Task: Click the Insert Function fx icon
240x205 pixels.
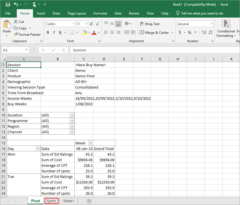Action: pos(63,50)
